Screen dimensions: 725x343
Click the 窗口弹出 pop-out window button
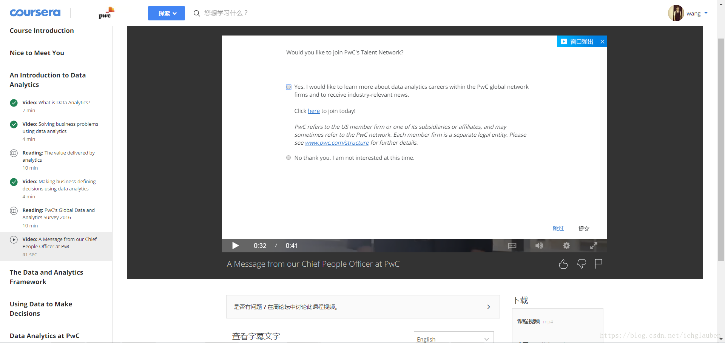click(x=577, y=42)
